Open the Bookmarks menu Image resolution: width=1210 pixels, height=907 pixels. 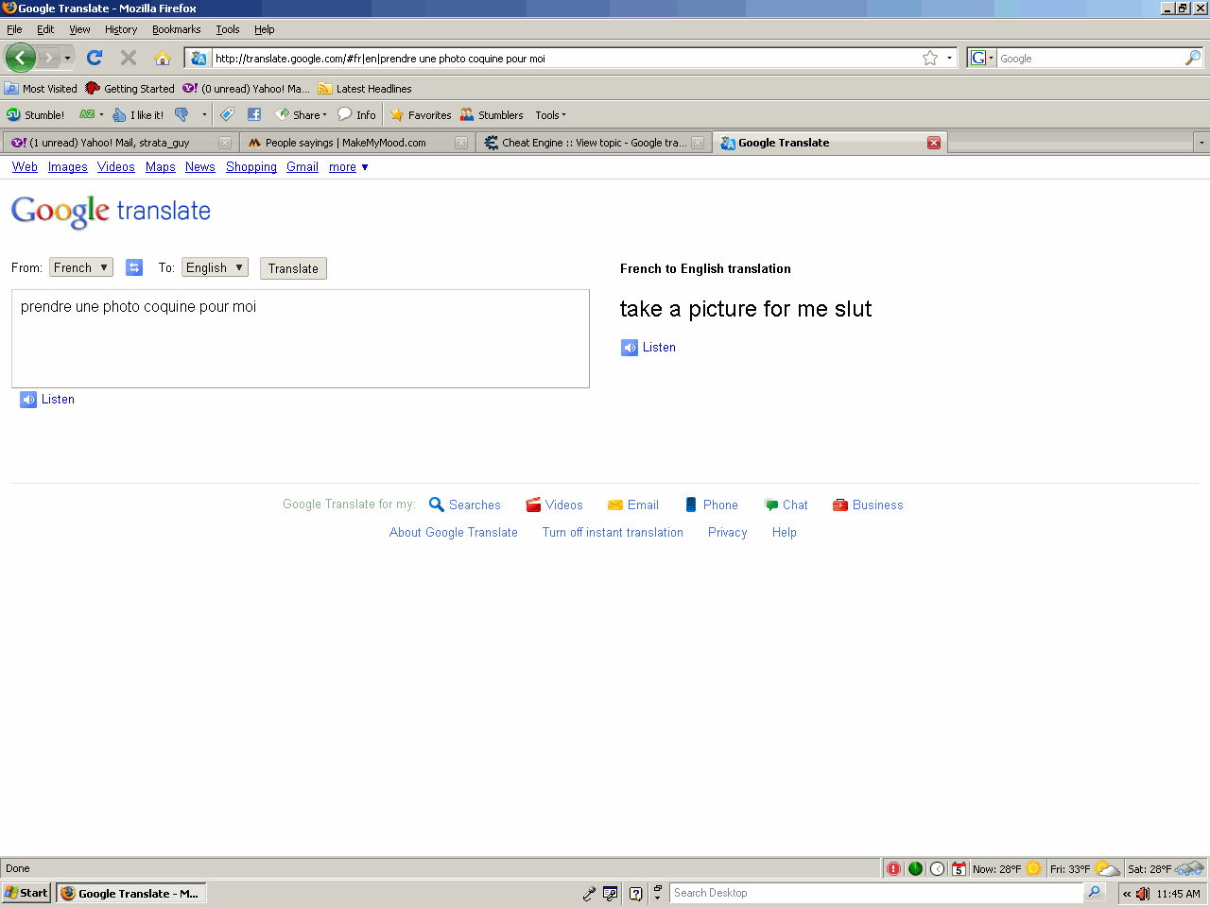click(176, 29)
